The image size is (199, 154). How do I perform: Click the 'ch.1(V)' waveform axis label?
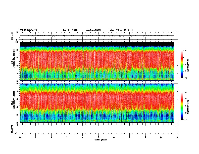click(12, 36)
